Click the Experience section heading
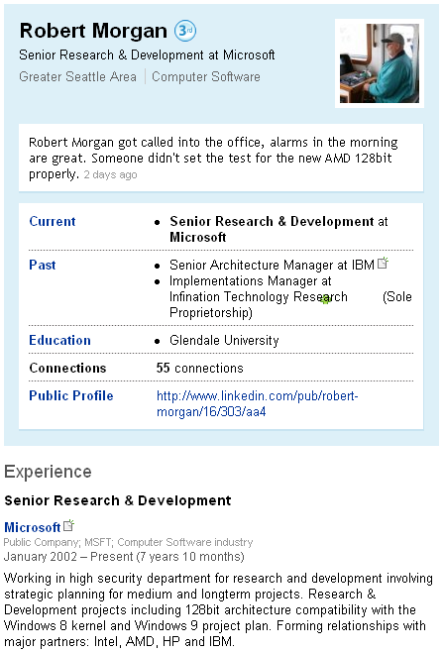Screen dimensions: 444x652 pos(48,472)
